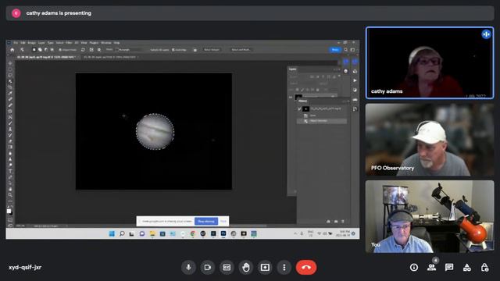
Task: Click Hide link on sharing notification
Action: [x=223, y=221]
